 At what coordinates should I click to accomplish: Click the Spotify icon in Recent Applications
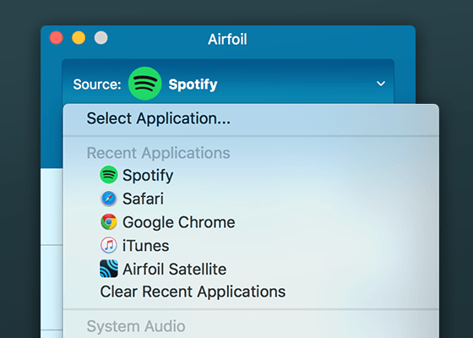[109, 175]
